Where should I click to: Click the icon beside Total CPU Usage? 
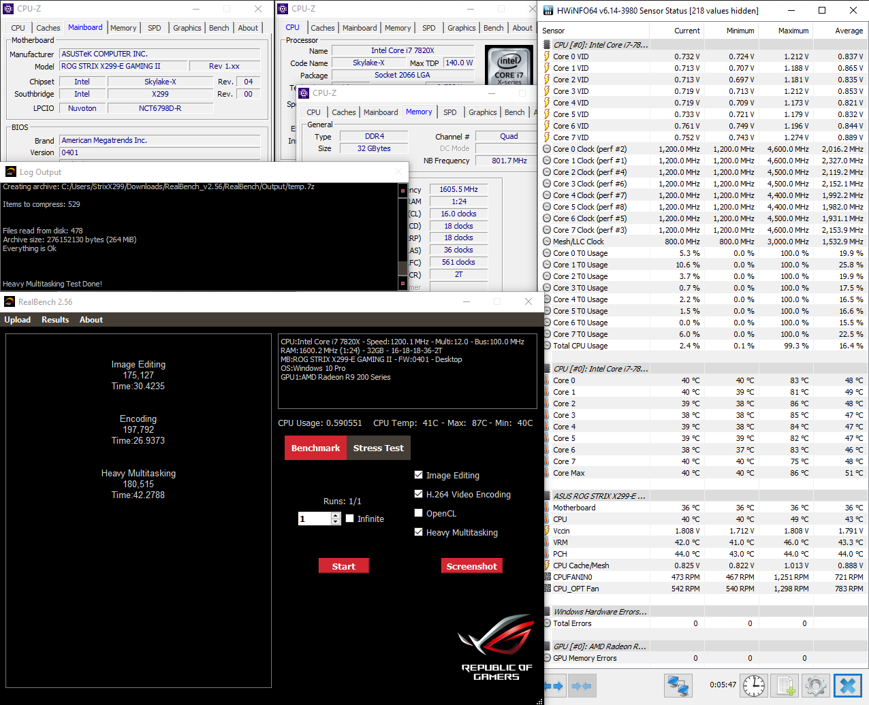coord(547,346)
